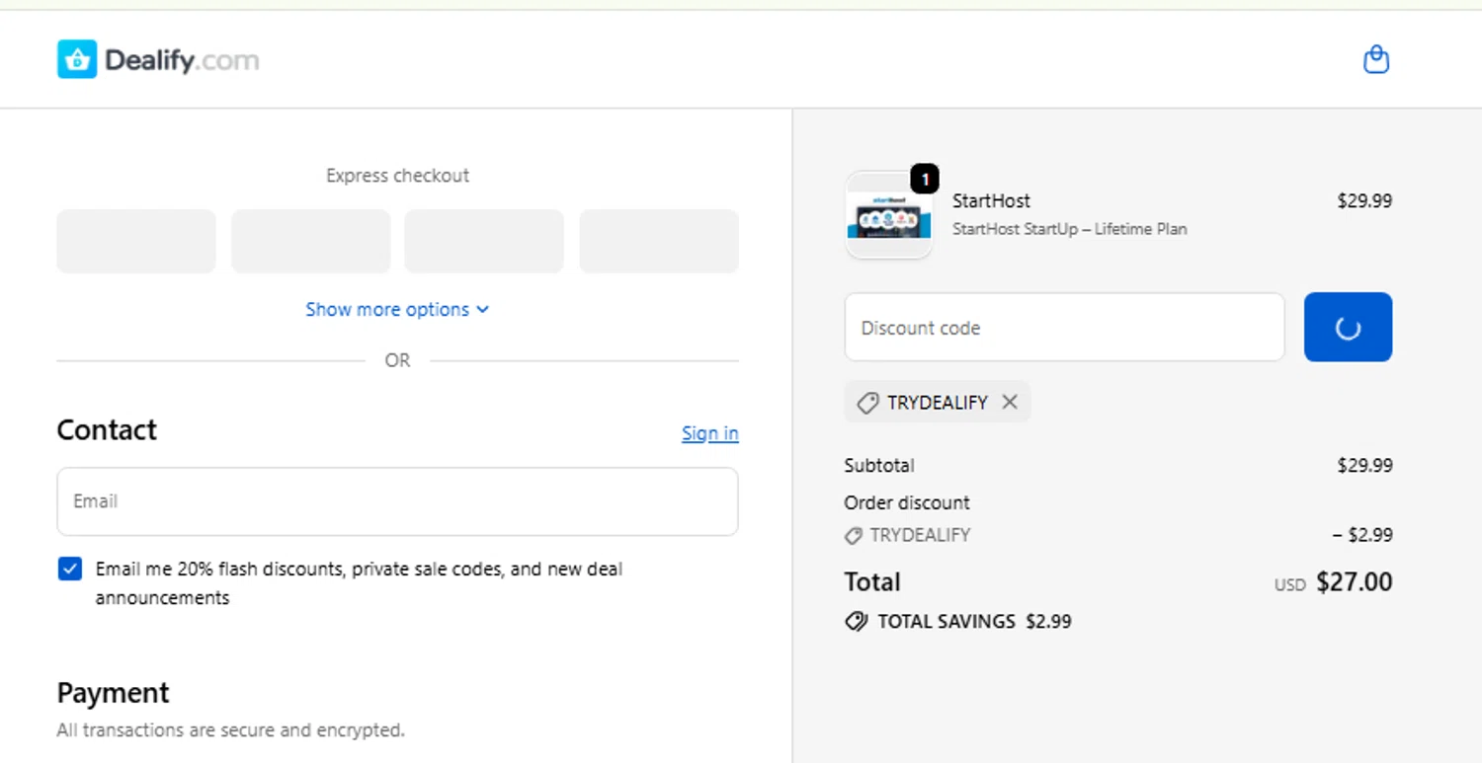Image resolution: width=1482 pixels, height=763 pixels.
Task: Click the Sign in link
Action: point(709,433)
